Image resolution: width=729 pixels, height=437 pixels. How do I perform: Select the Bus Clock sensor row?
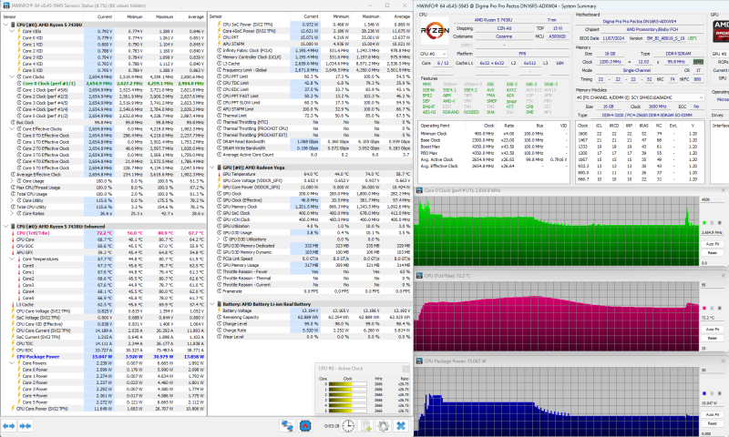point(103,122)
